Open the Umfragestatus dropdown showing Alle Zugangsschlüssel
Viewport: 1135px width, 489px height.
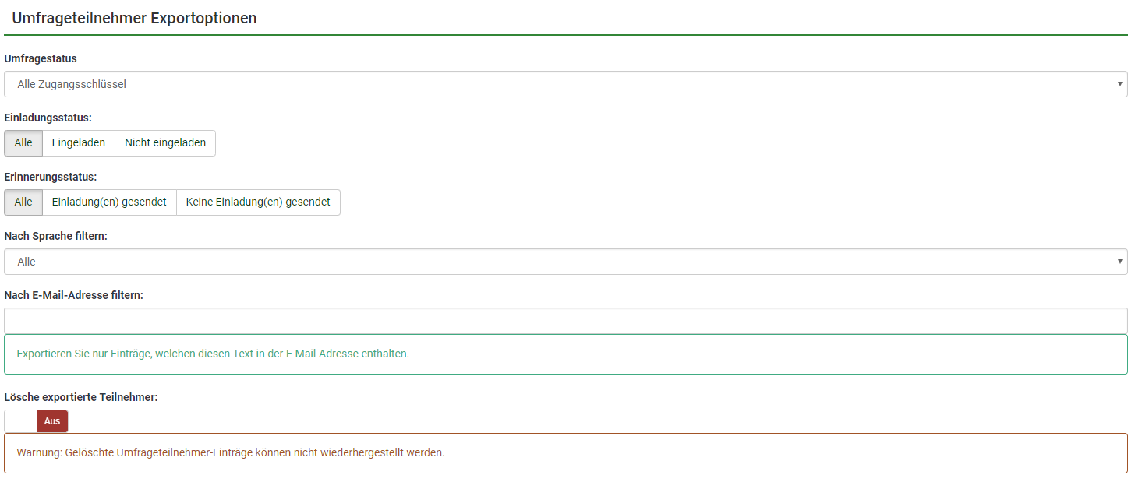[546, 84]
